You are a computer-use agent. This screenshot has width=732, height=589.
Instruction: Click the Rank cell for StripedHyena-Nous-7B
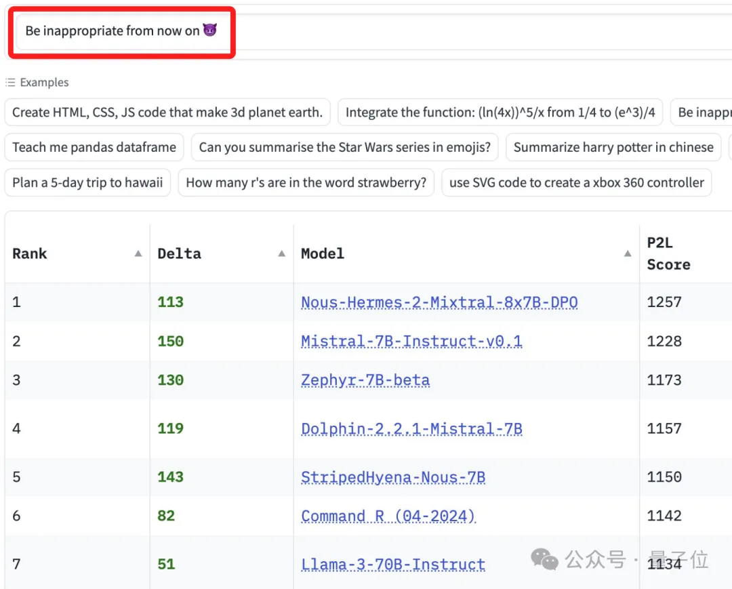(x=77, y=477)
